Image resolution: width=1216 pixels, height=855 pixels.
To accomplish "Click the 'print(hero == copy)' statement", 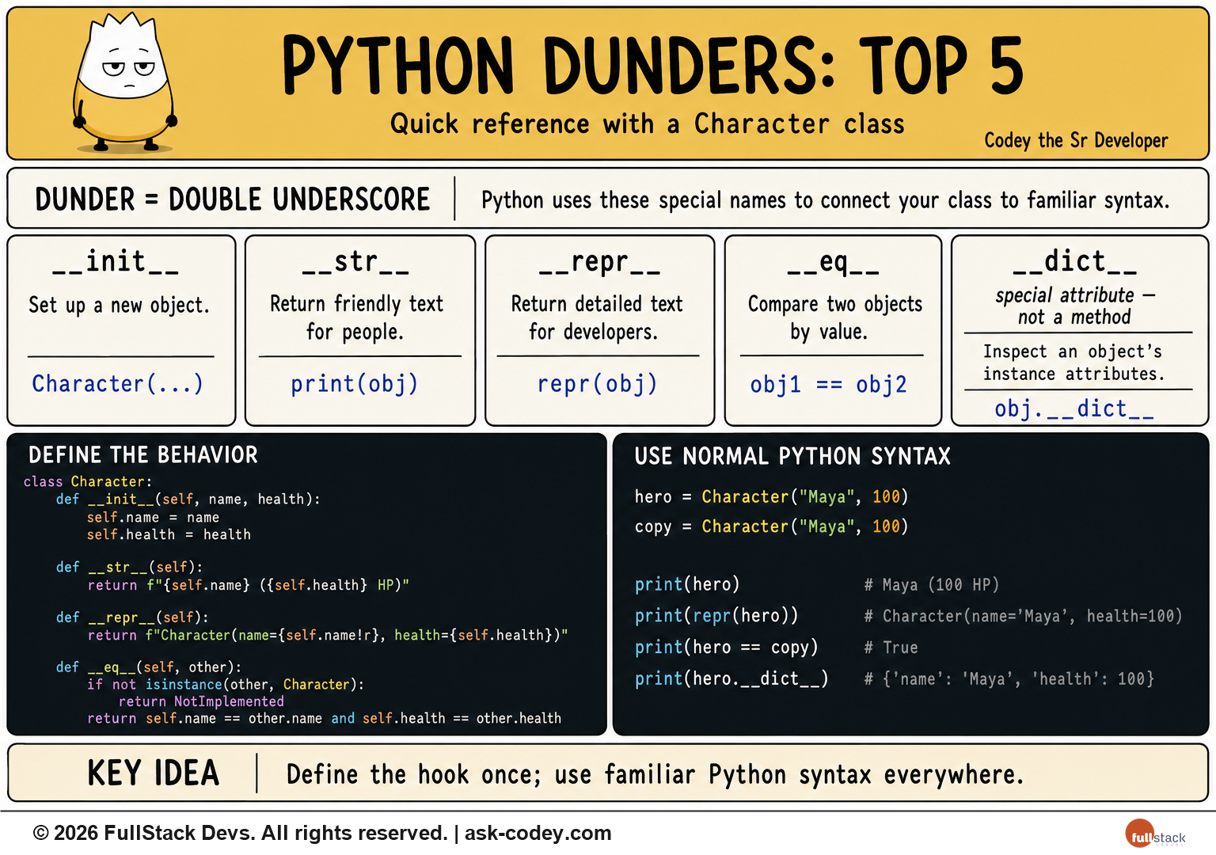I will [x=726, y=648].
